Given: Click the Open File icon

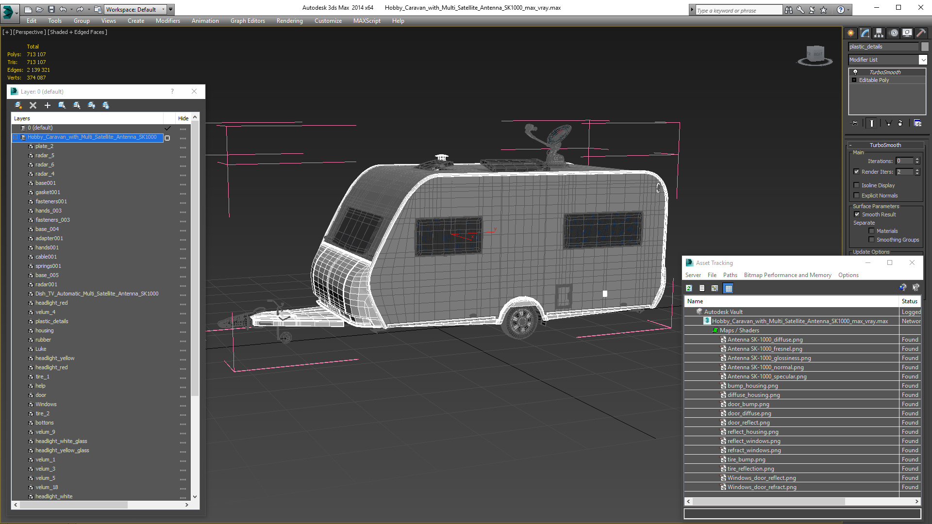Looking at the screenshot, I should (39, 9).
